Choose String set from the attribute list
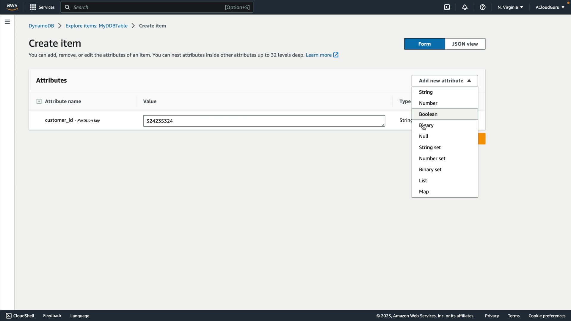The width and height of the screenshot is (571, 321). tap(430, 147)
